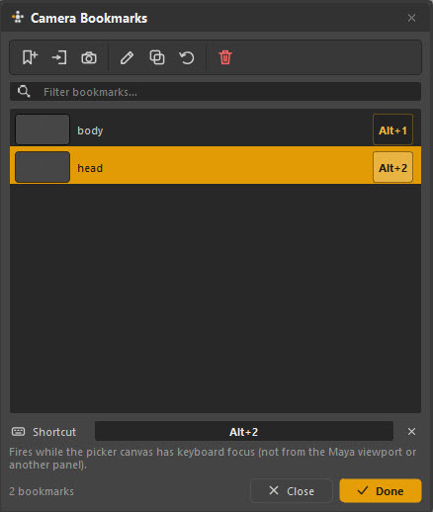Select the head bookmark row
The height and width of the screenshot is (512, 433).
pyautogui.click(x=216, y=165)
